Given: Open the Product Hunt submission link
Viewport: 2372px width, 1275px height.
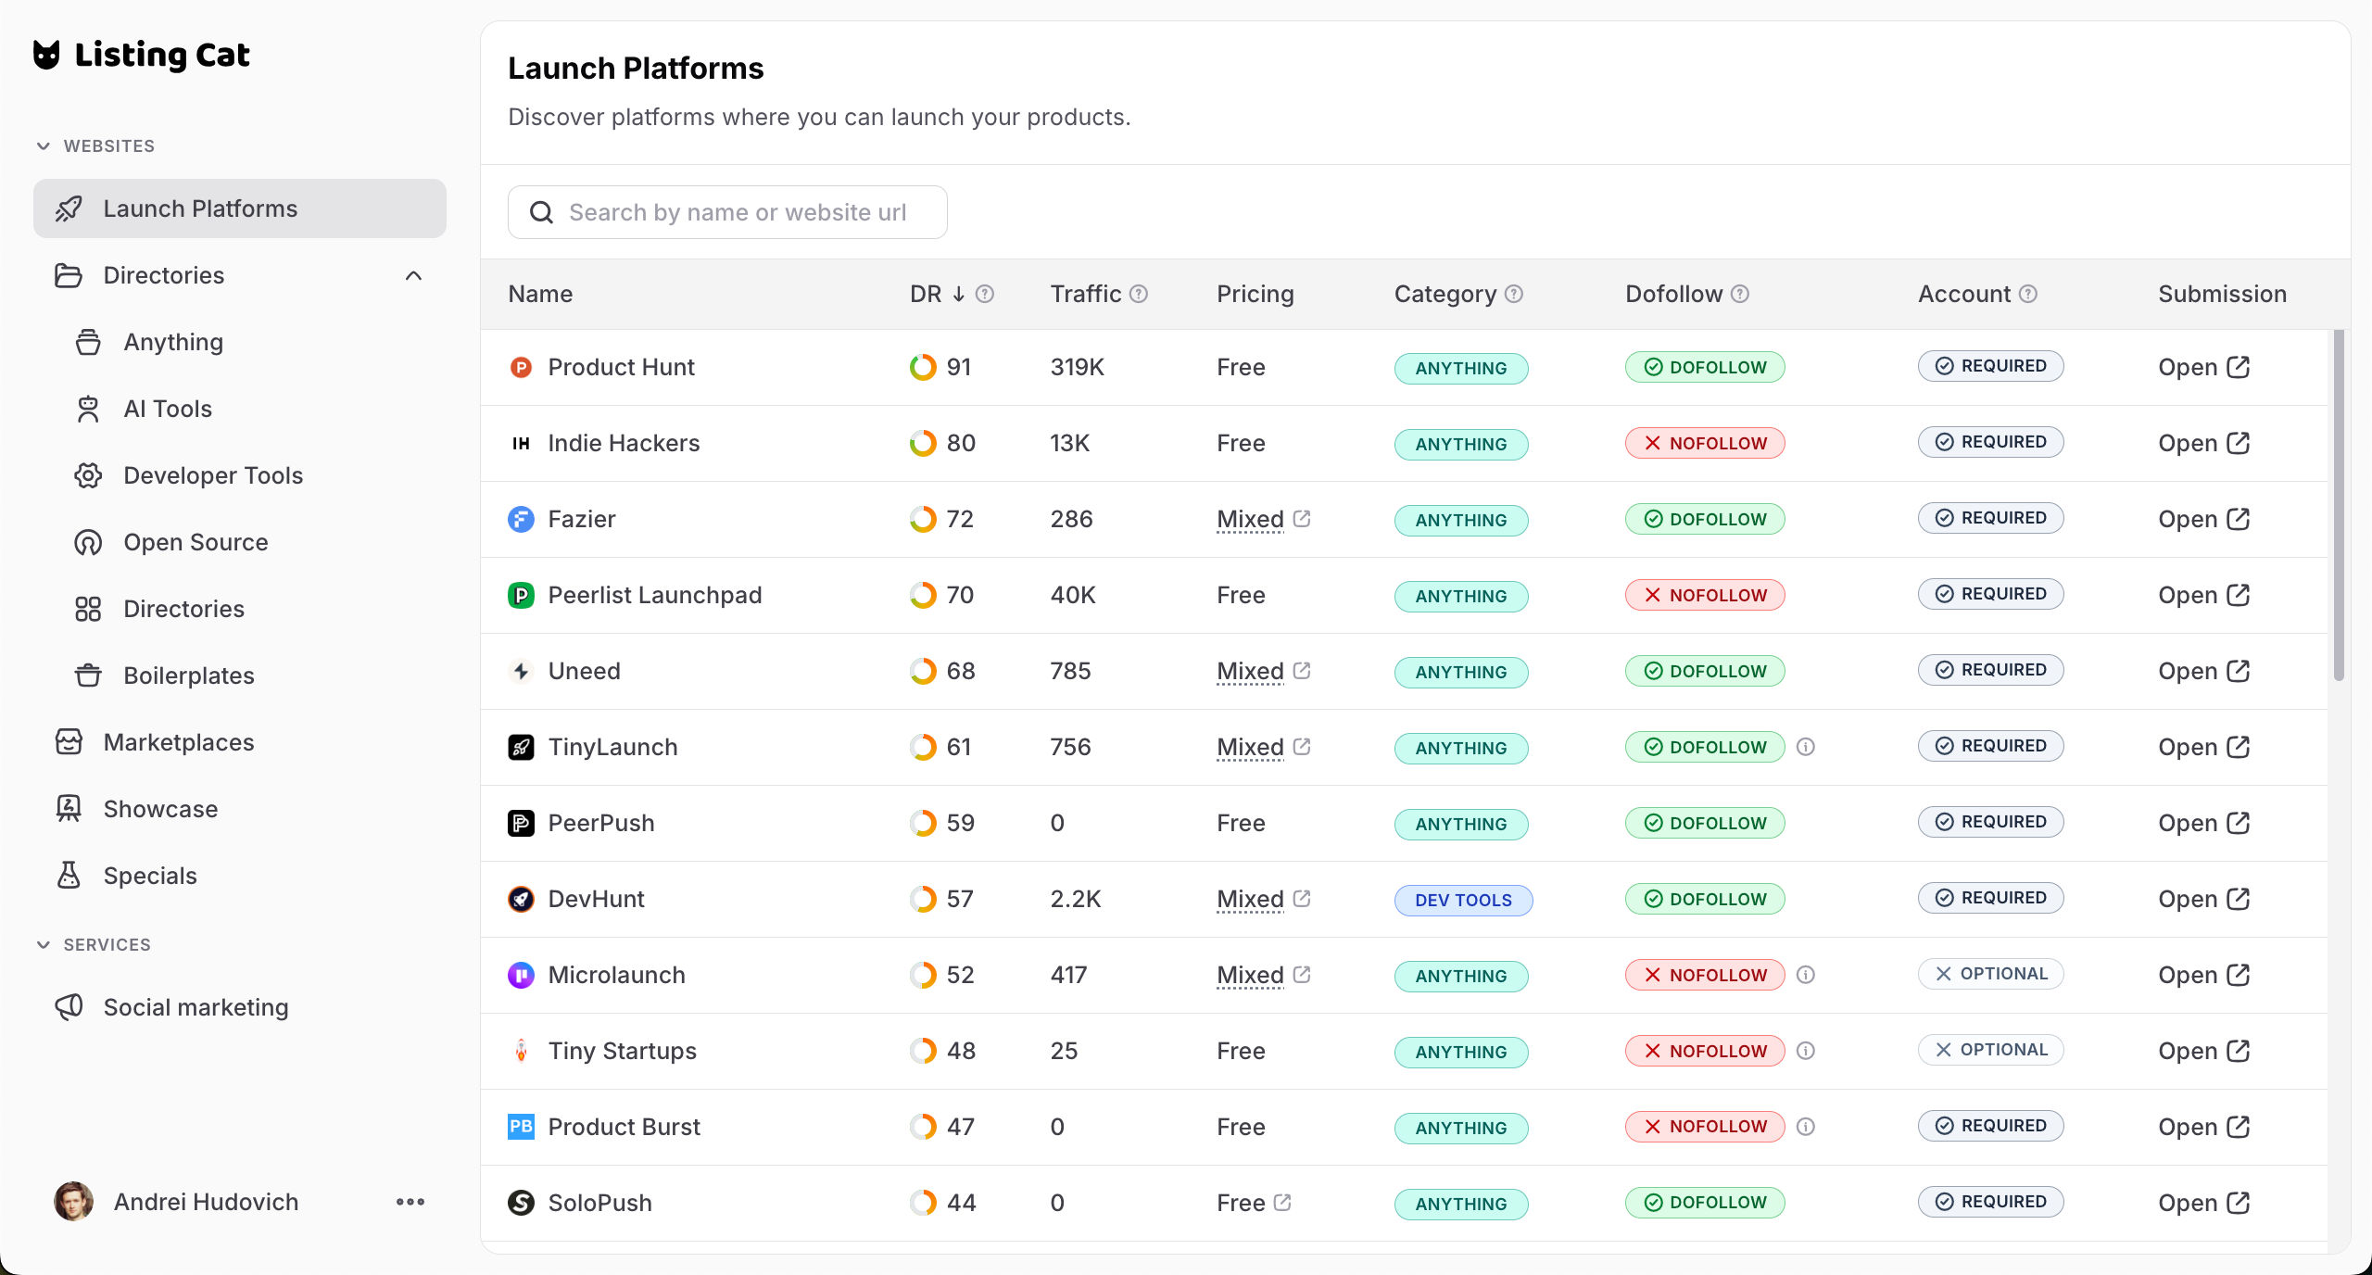Looking at the screenshot, I should tap(2203, 368).
